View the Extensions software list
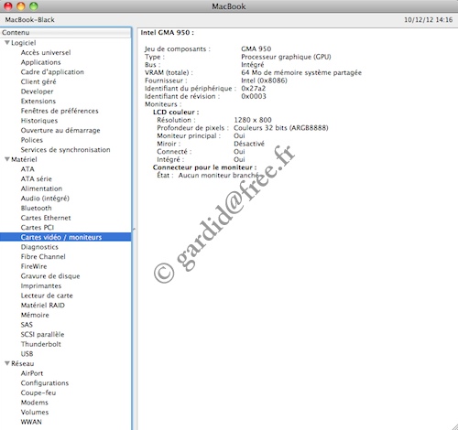 (x=38, y=101)
